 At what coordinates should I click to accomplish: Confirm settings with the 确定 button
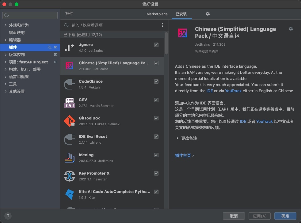pos(285,216)
